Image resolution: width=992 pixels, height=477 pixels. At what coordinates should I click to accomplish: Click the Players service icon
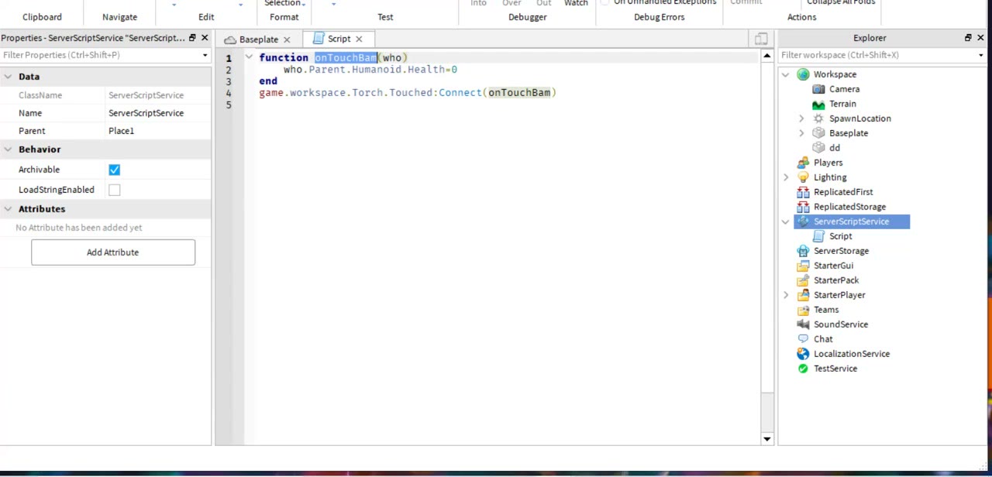click(x=803, y=163)
